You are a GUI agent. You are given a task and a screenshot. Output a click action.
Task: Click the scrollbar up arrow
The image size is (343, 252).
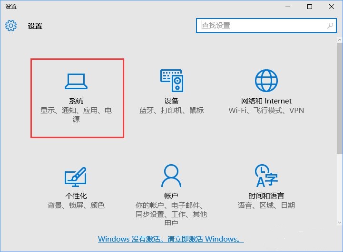pos(340,40)
